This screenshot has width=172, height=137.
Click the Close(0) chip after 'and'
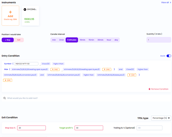coord(130,69)
